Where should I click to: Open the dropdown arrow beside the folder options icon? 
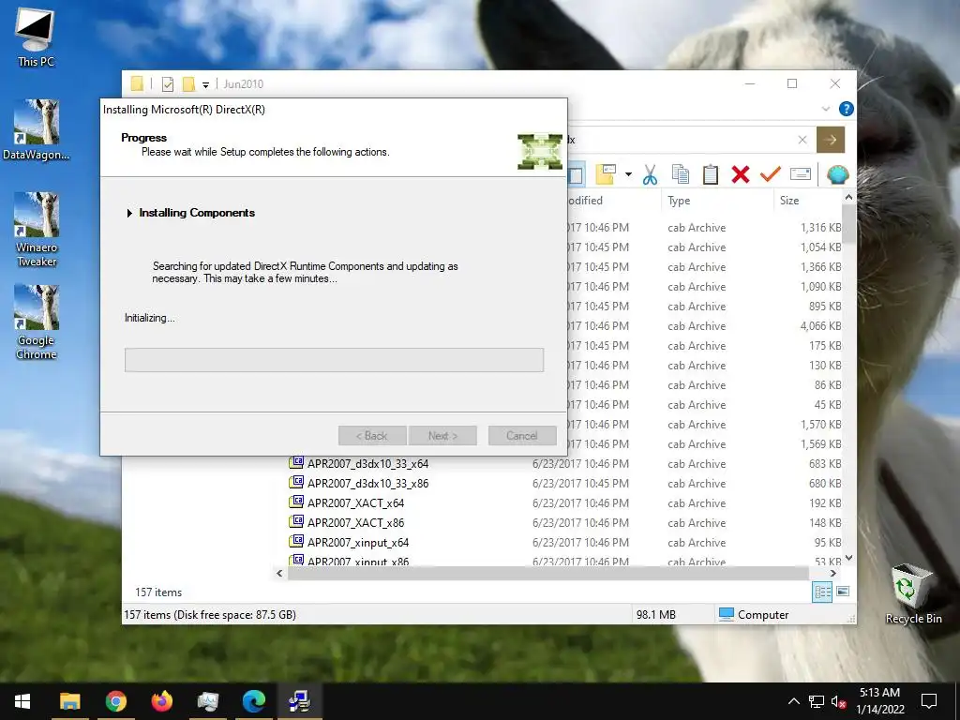coord(628,175)
